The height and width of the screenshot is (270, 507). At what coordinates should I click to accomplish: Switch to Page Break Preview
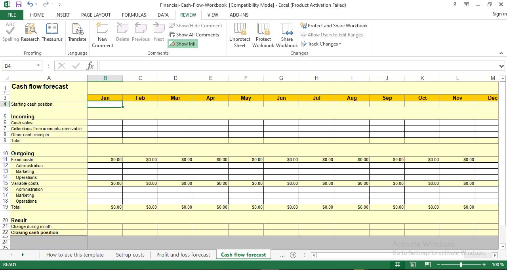[x=427, y=264]
